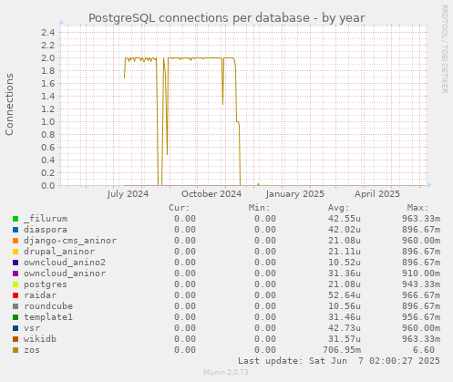Click the July 2024 x-axis label
The width and height of the screenshot is (453, 382).
[128, 194]
